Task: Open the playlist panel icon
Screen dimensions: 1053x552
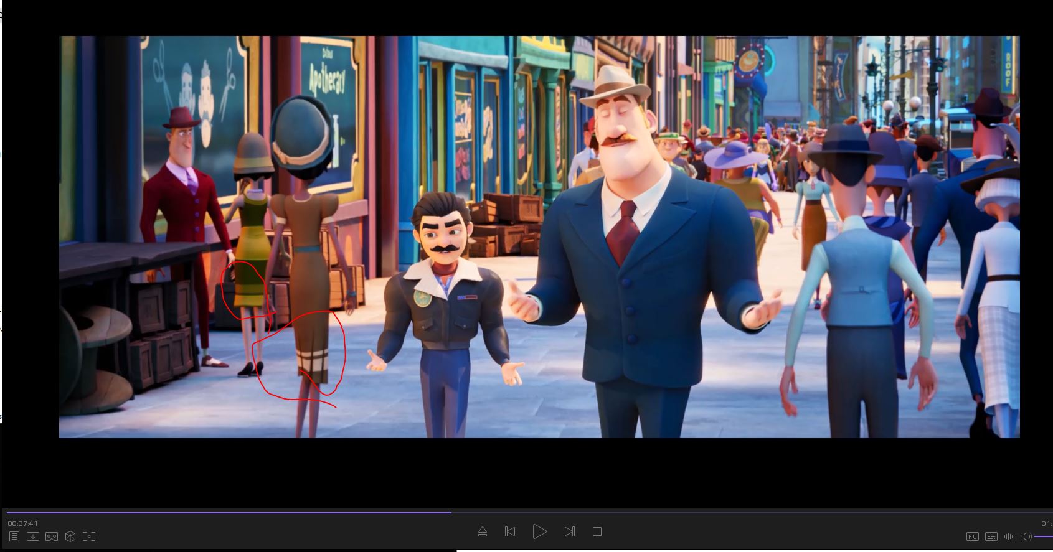Action: (x=14, y=536)
